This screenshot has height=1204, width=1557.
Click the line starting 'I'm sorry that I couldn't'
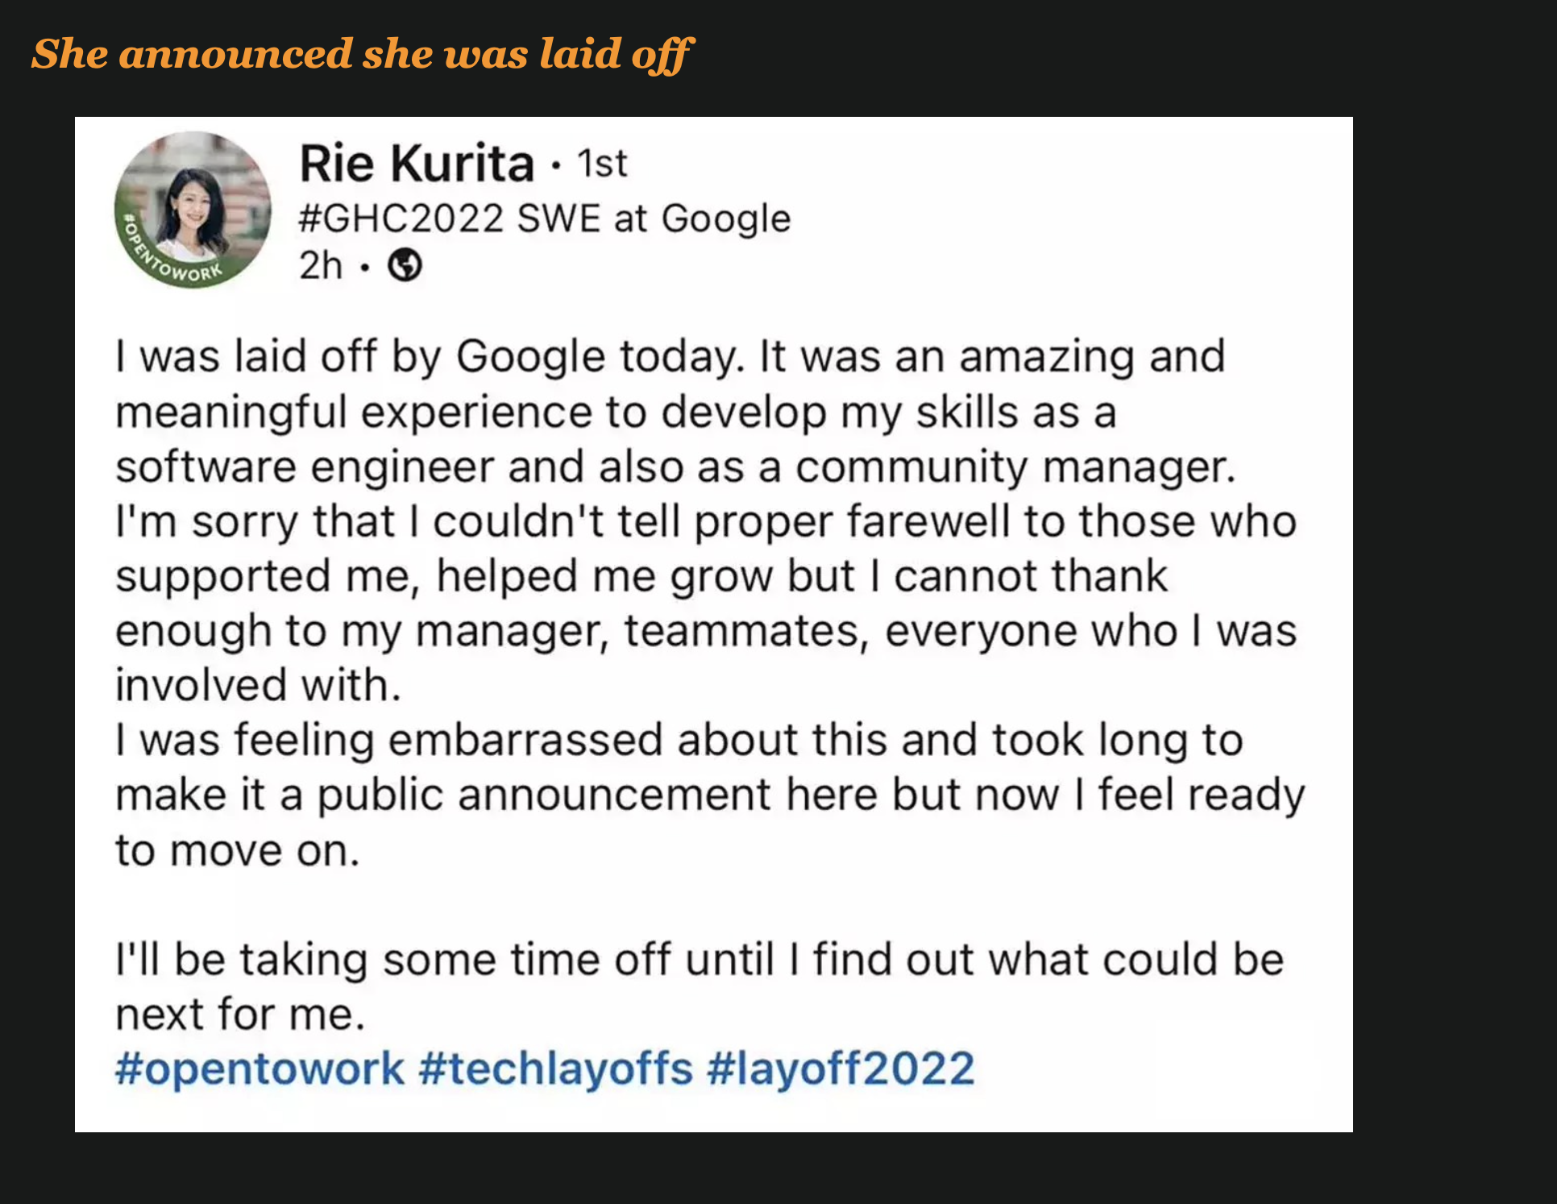tap(706, 521)
